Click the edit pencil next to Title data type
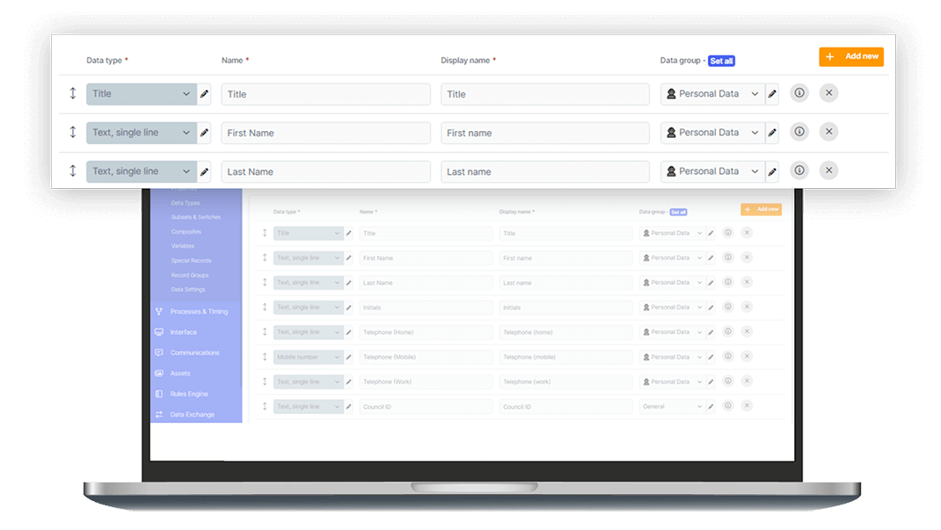The height and width of the screenshot is (530, 941). click(203, 93)
